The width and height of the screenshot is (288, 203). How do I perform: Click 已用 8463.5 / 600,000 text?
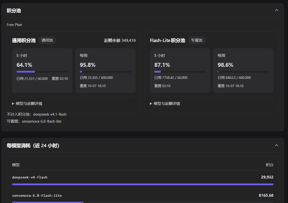[234, 78]
